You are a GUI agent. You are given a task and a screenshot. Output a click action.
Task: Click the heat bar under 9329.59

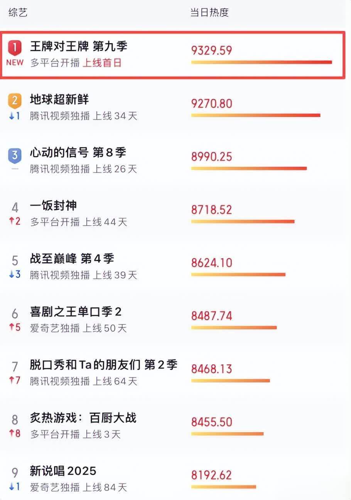click(261, 62)
